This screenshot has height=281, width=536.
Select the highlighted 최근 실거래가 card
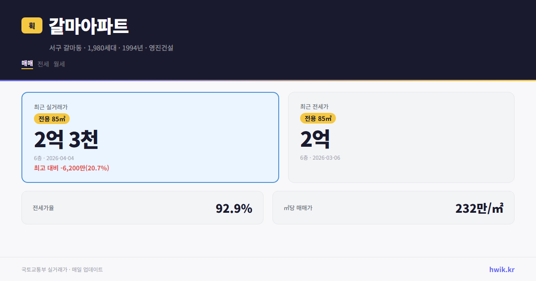click(149, 137)
